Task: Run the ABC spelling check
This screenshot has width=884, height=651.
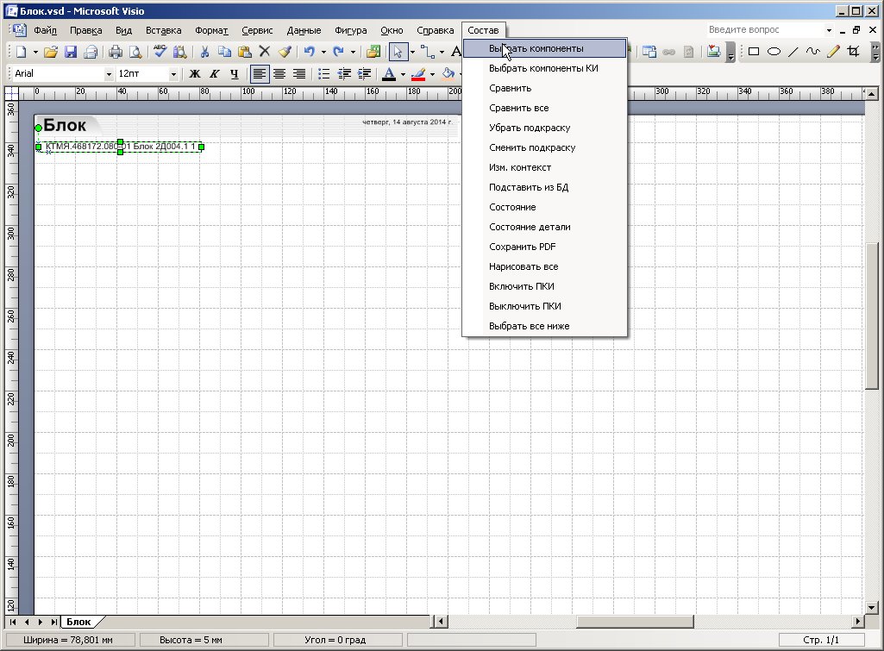Action: 160,52
